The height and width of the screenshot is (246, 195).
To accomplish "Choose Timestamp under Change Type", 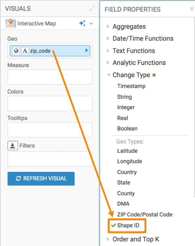I will point(131,86).
